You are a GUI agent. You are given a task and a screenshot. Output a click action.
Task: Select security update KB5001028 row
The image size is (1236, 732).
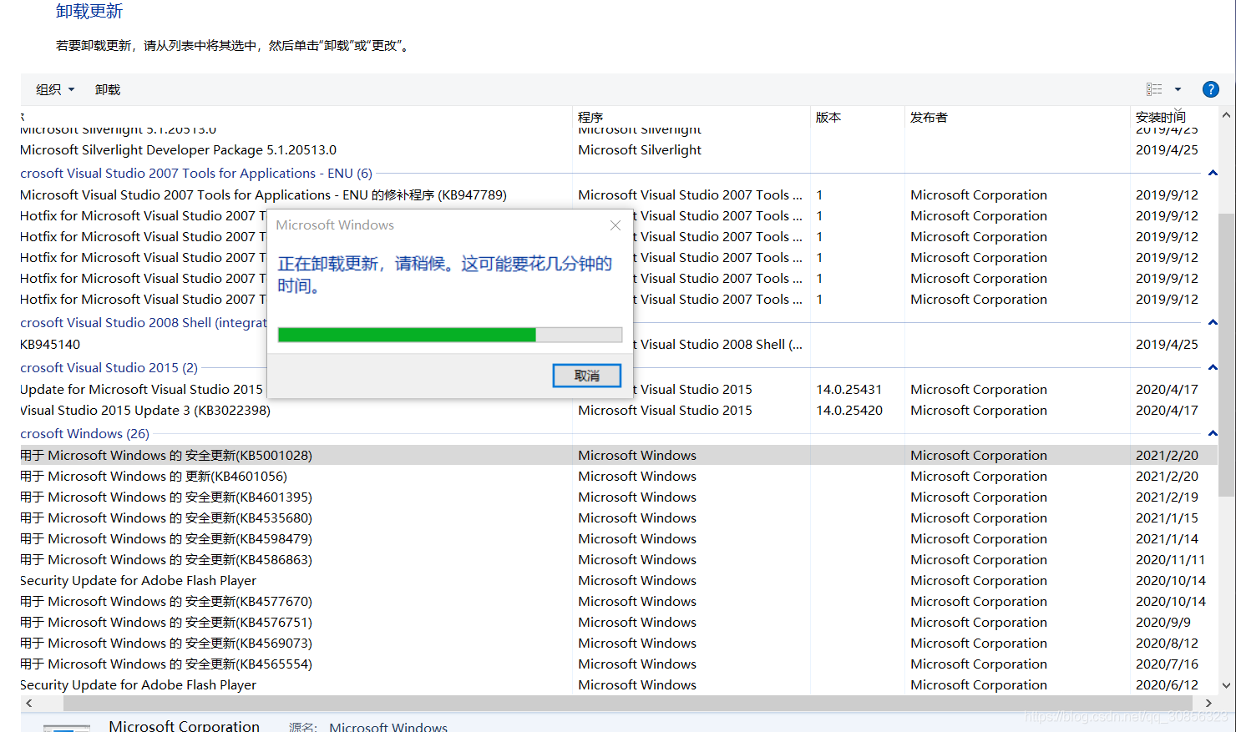[x=618, y=456]
